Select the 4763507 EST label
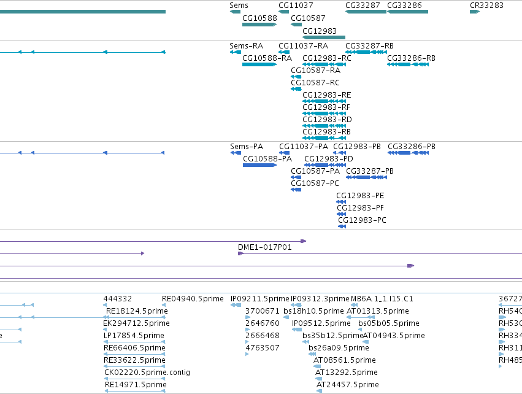 click(x=263, y=348)
